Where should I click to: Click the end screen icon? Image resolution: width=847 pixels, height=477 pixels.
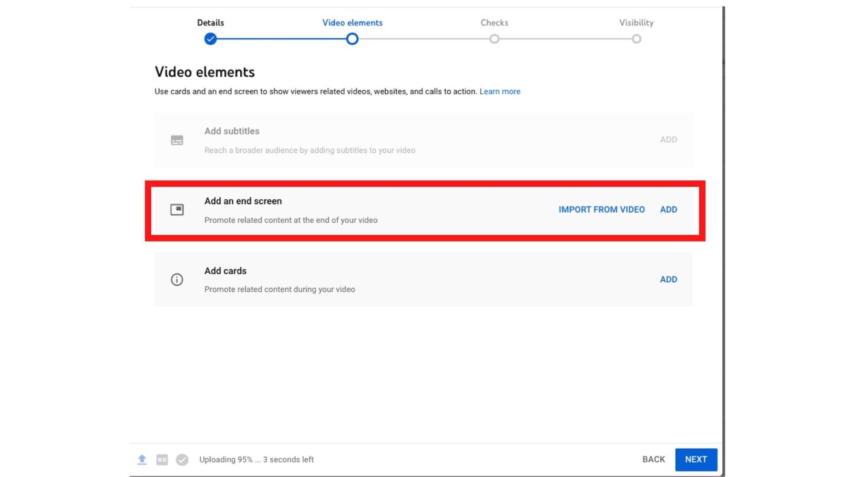click(x=177, y=210)
